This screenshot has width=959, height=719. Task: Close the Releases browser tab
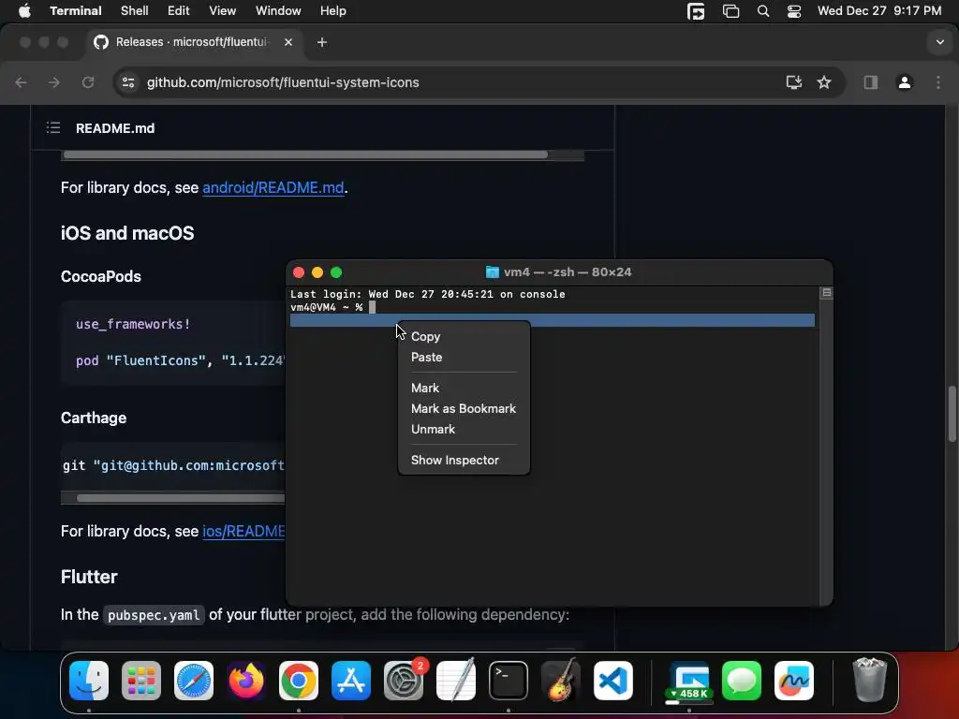click(288, 41)
